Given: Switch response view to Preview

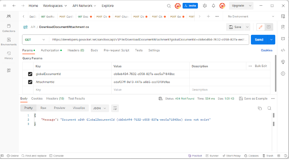Looking at the screenshot, I should pyautogui.click(x=59, y=108).
